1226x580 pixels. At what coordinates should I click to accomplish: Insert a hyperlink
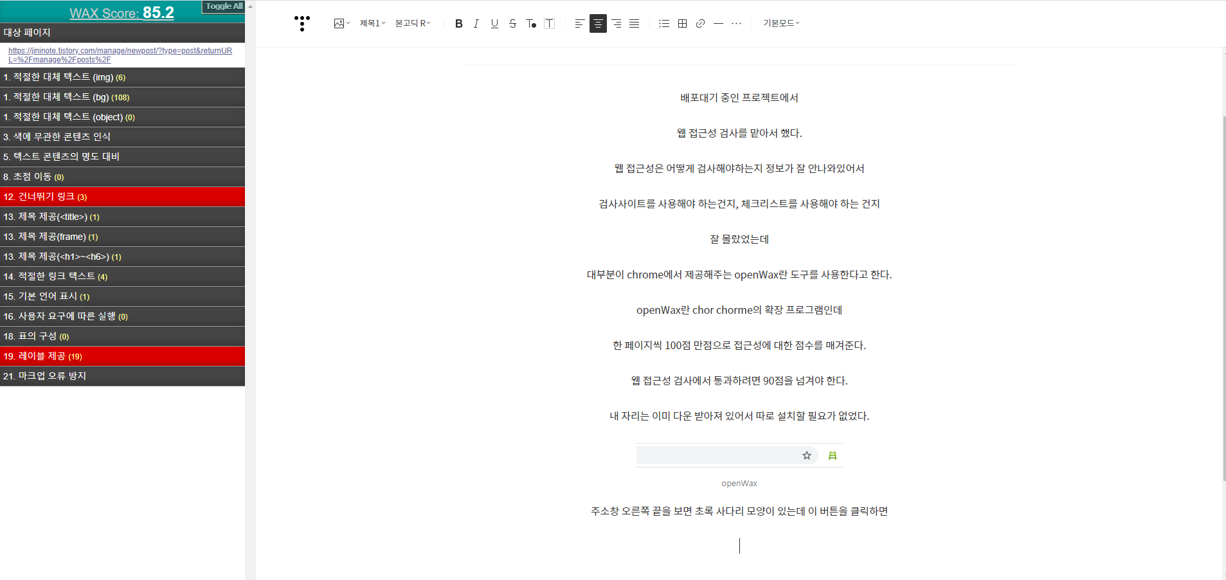pos(701,24)
